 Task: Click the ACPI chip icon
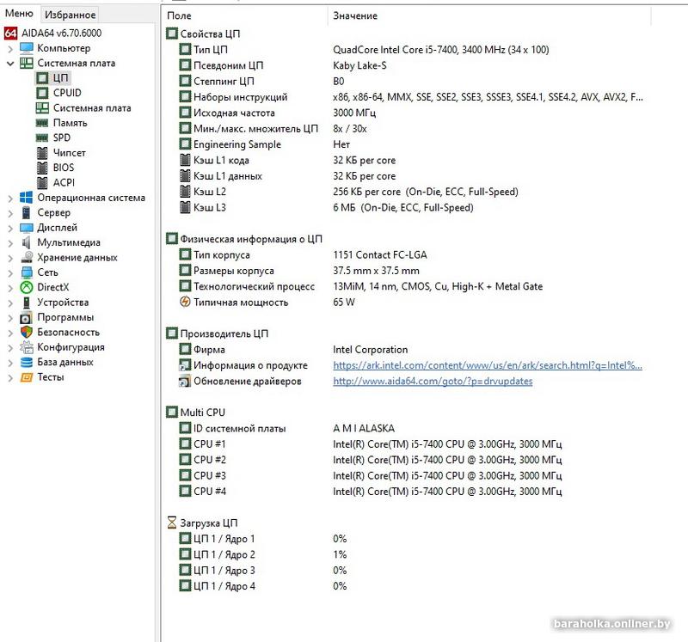click(42, 183)
